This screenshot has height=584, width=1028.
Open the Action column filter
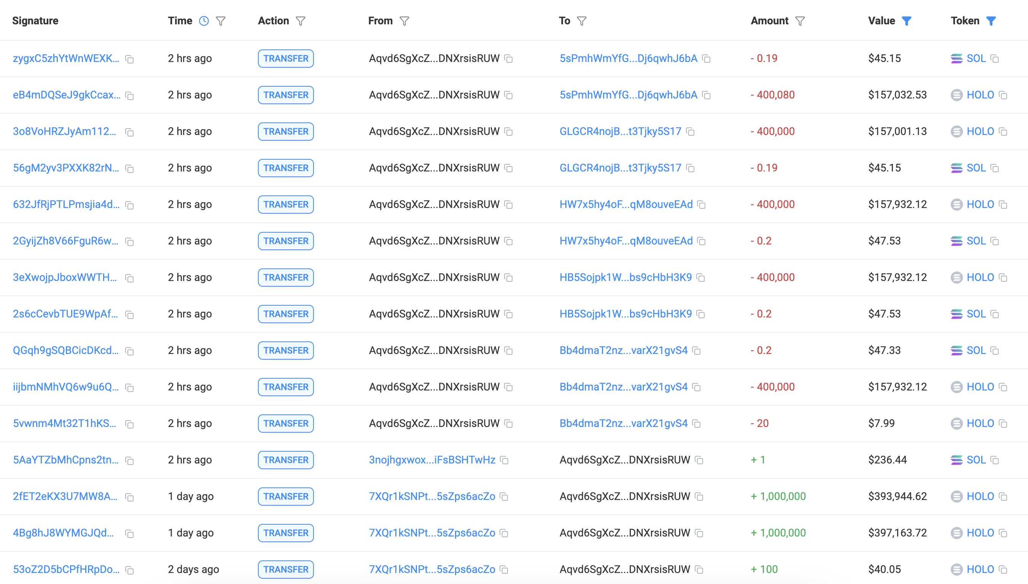[301, 21]
